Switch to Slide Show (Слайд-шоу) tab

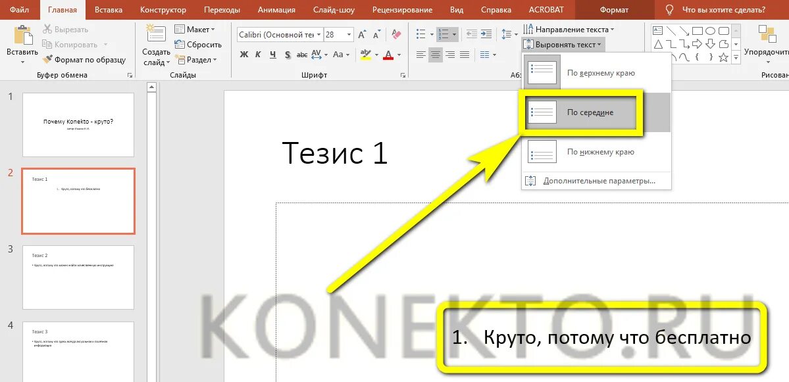point(334,10)
